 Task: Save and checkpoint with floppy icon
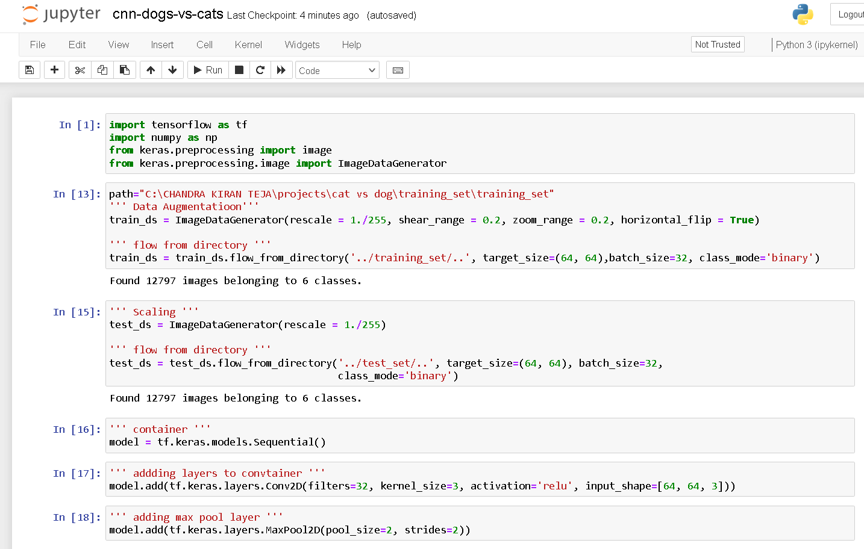30,70
